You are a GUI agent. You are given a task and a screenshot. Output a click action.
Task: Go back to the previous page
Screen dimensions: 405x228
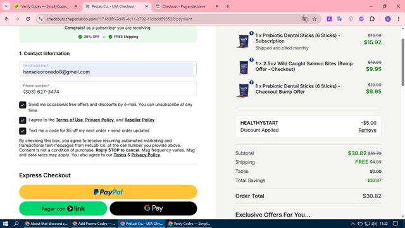click(7, 19)
